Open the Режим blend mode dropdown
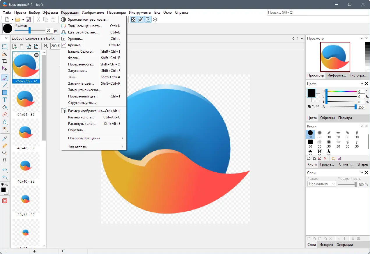 (322, 184)
